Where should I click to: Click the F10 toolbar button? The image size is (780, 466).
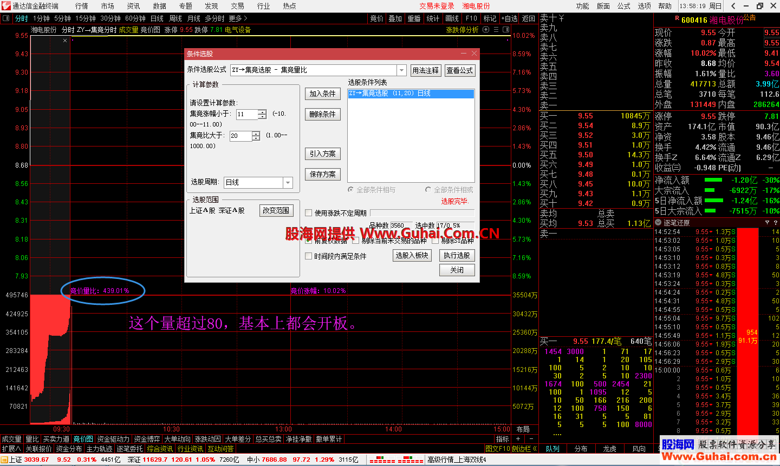click(472, 18)
